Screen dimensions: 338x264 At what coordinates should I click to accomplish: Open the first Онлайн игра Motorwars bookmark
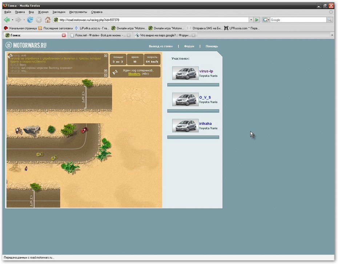pos(129,28)
